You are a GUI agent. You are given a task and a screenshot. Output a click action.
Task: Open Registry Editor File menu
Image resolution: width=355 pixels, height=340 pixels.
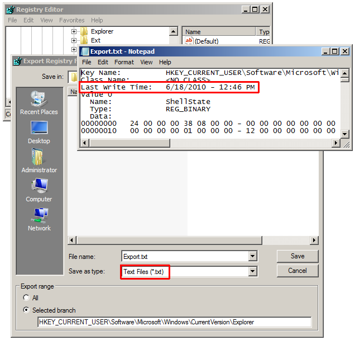[12, 20]
